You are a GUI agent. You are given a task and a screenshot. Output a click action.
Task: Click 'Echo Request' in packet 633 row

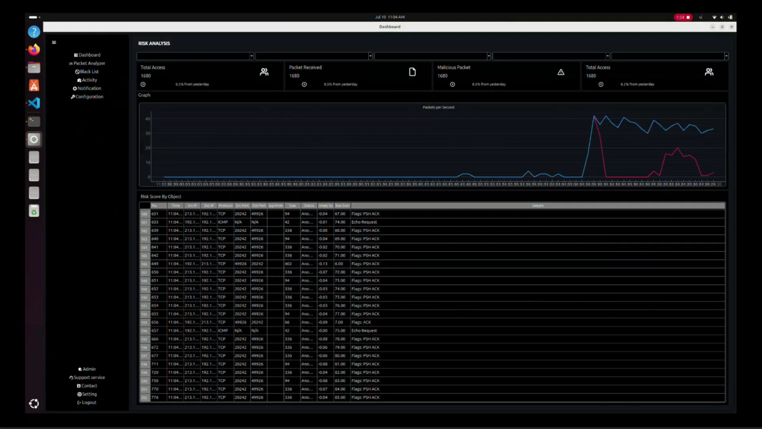pos(538,222)
